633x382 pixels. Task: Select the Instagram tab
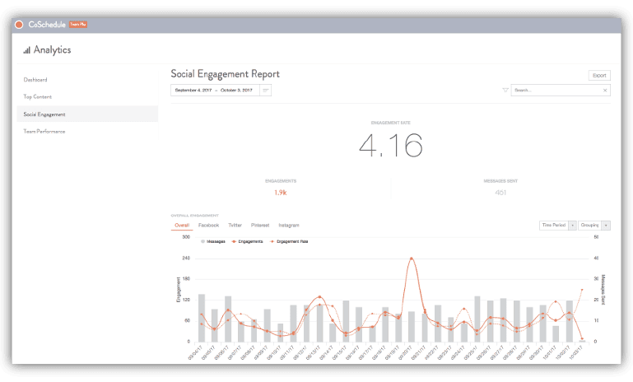click(x=288, y=225)
